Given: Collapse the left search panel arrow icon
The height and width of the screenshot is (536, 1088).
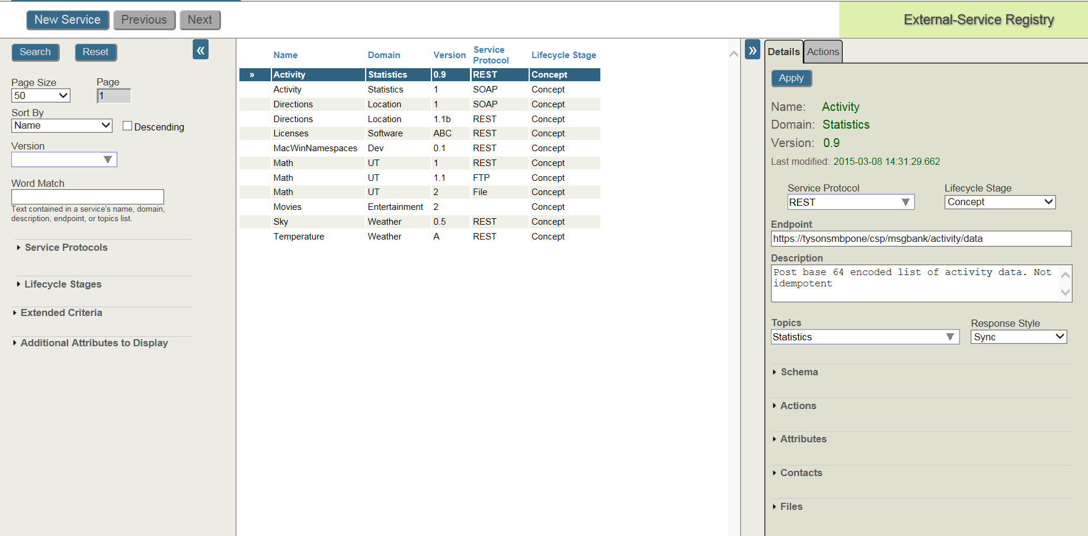Looking at the screenshot, I should click(200, 50).
